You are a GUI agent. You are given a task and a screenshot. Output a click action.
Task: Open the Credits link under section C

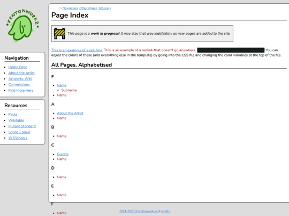coord(63,154)
